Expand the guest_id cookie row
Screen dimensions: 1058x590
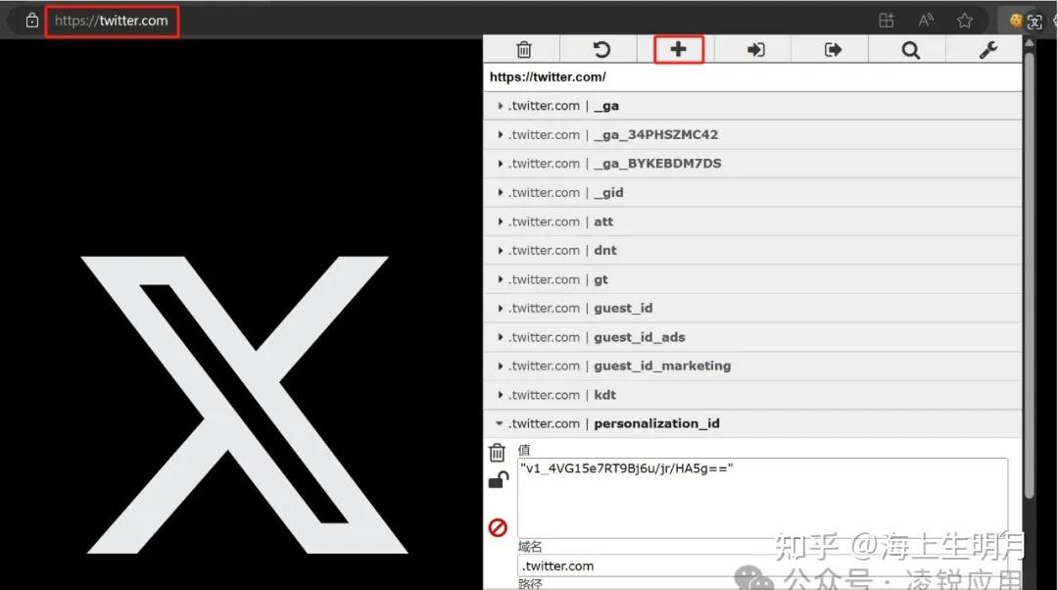[752, 309]
